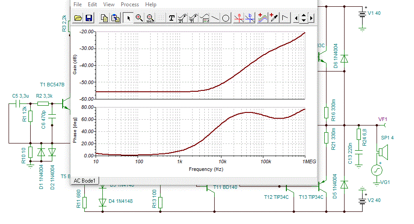Activate cursor a tool
The height and width of the screenshot is (224, 414).
(239, 18)
